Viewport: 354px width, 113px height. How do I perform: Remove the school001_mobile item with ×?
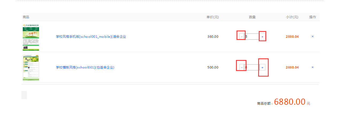click(313, 36)
